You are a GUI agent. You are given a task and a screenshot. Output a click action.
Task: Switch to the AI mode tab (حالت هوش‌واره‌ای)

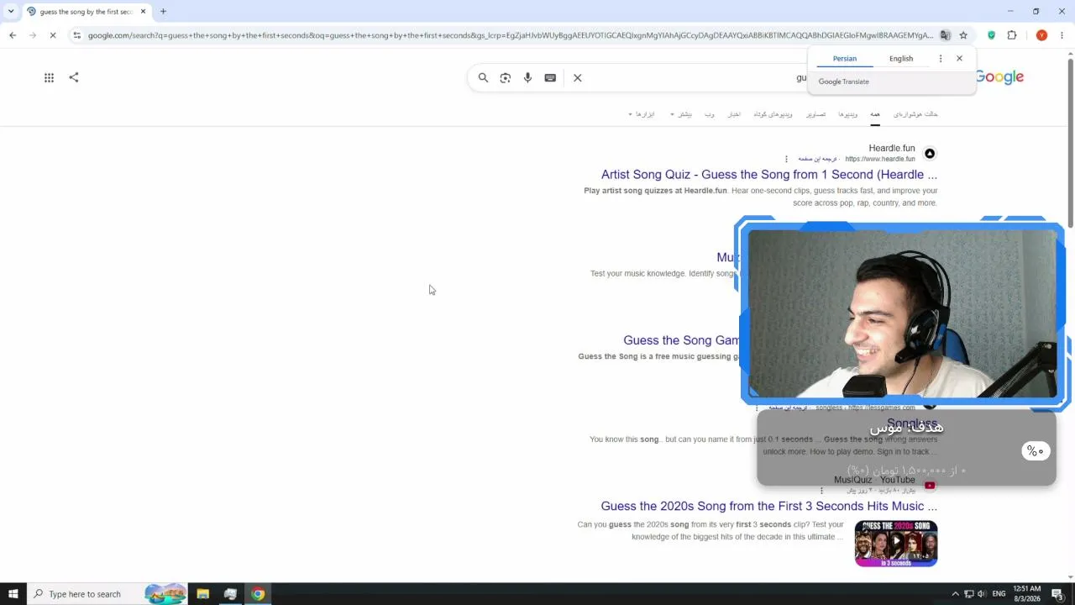click(915, 114)
